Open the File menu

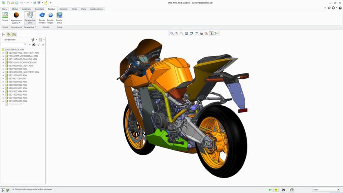(5, 9)
